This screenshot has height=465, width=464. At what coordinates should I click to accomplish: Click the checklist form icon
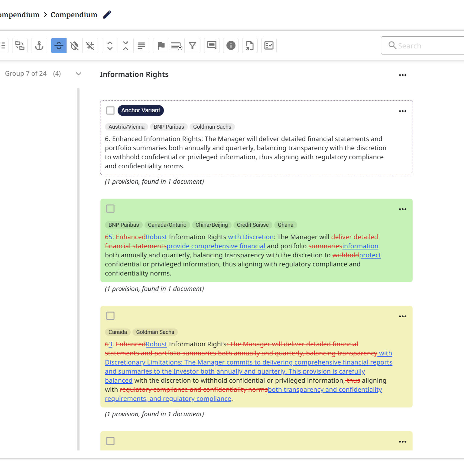tap(269, 46)
